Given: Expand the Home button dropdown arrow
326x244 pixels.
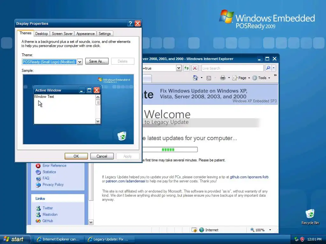Looking at the screenshot, I should click(x=202, y=78).
